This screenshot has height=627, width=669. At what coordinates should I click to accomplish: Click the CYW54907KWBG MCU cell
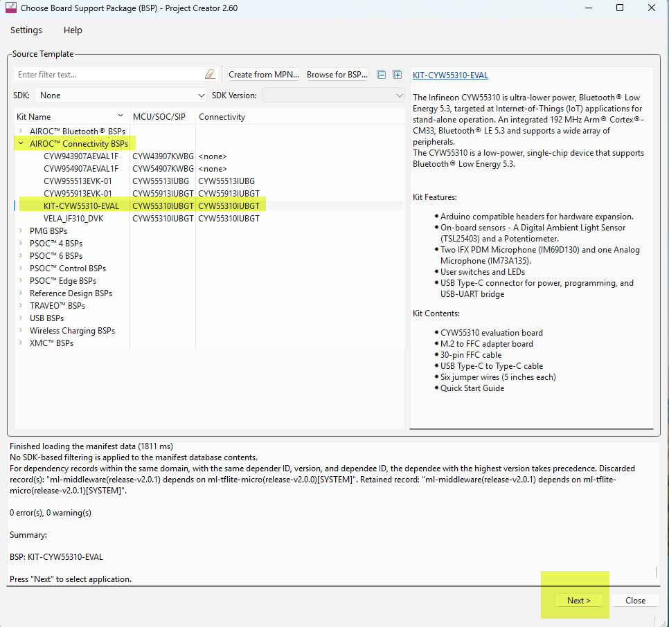coord(163,169)
